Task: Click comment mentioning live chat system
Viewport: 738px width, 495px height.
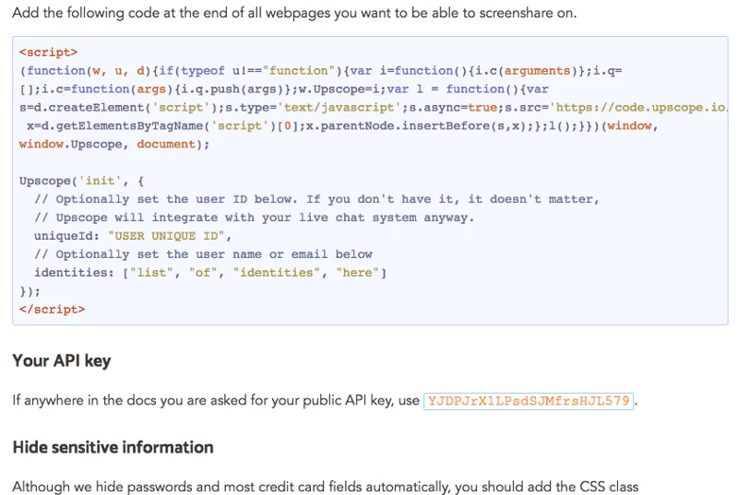Action: [x=254, y=218]
